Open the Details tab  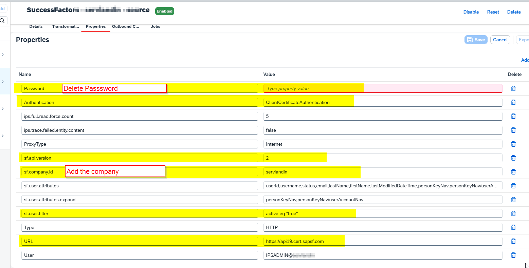36,26
